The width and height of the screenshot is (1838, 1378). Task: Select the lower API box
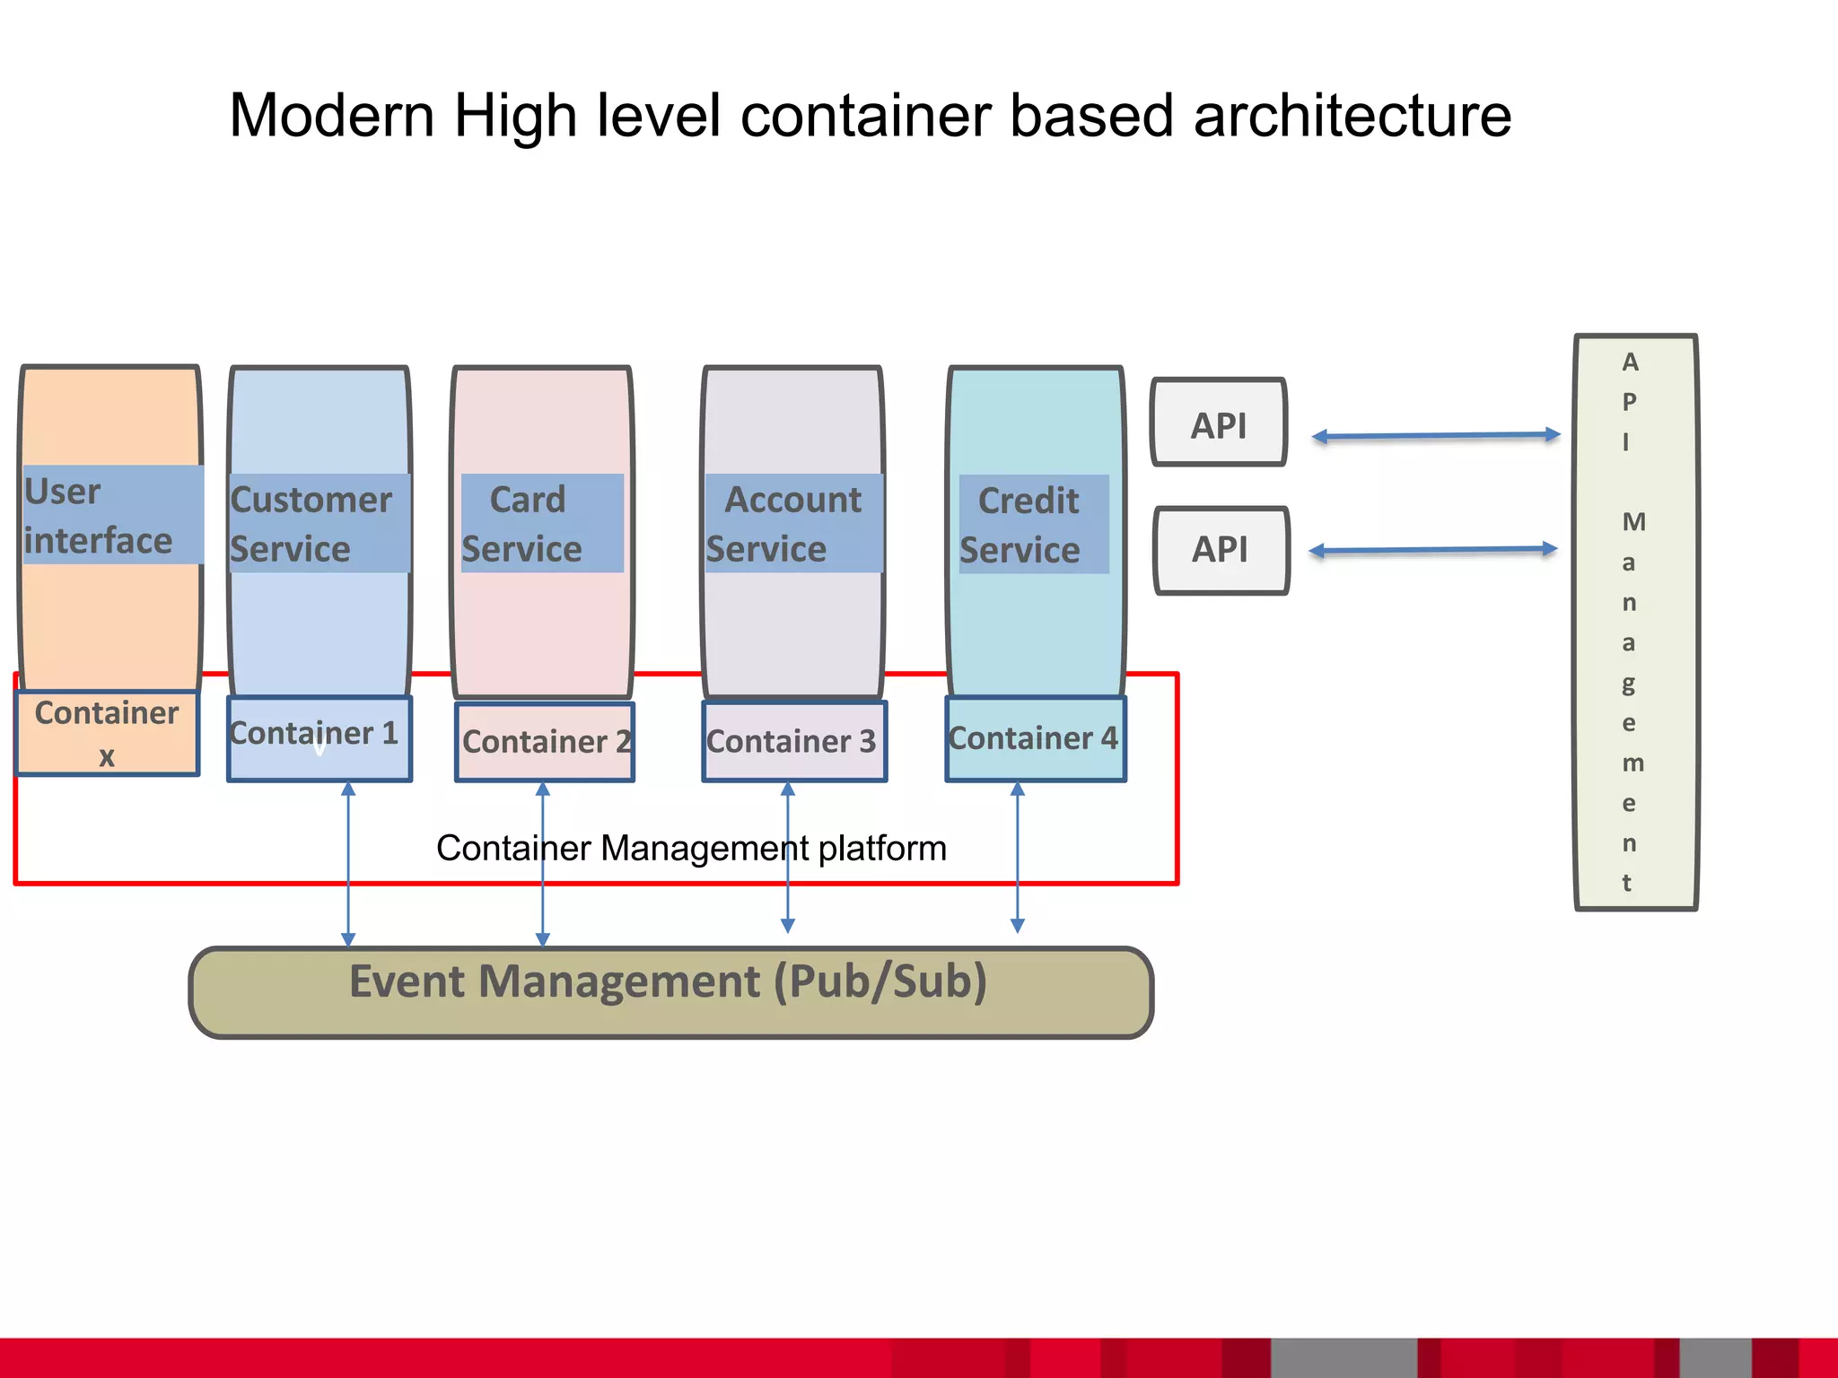pyautogui.click(x=1221, y=550)
